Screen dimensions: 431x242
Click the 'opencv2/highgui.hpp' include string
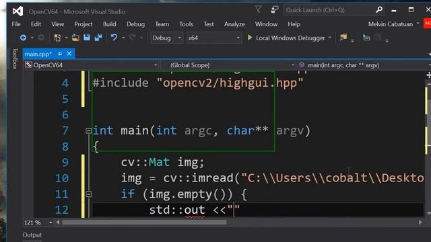coord(230,83)
